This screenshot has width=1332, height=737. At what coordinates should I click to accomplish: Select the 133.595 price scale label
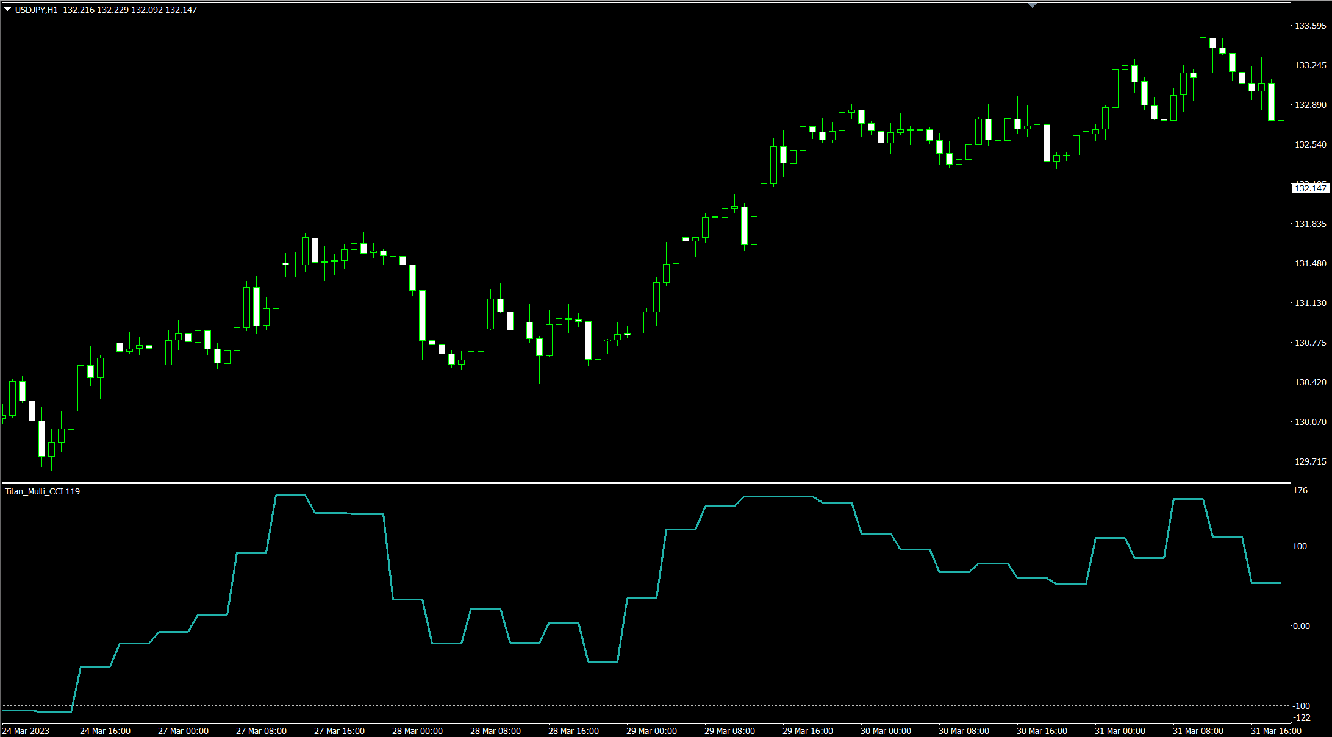pos(1309,25)
